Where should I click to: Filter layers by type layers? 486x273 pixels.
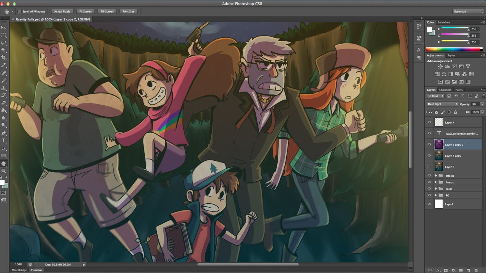tap(462, 96)
